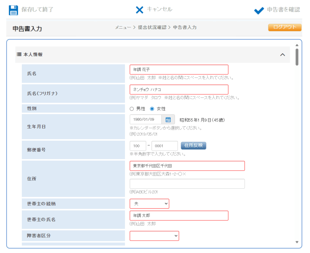
Task: Collapse the 本人情報 section chevron
Action: 282,55
